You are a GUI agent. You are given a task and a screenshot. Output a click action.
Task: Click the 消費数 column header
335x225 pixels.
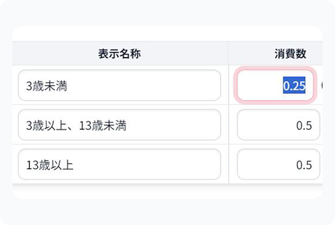(x=291, y=54)
